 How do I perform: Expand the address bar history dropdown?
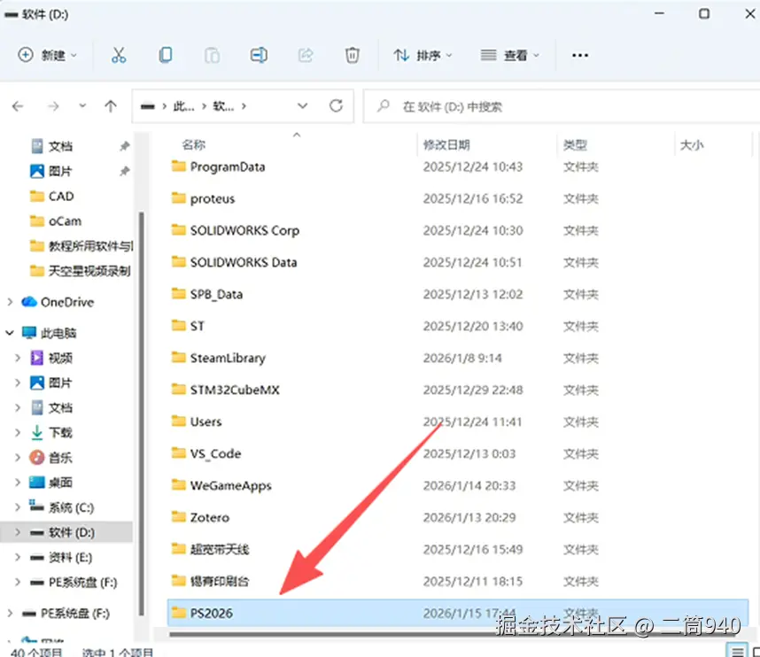(302, 105)
